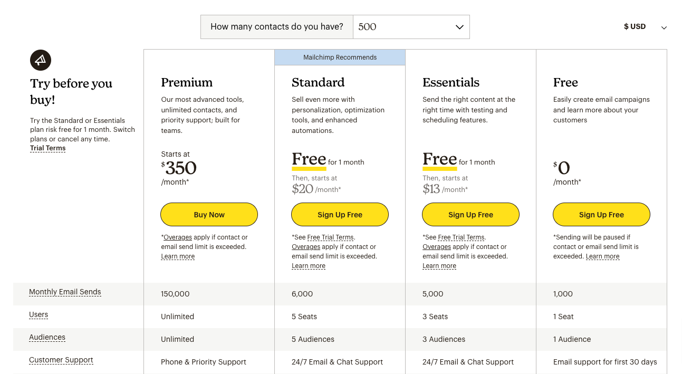
Task: Click the Mailchimp logo icon
Action: tap(41, 60)
